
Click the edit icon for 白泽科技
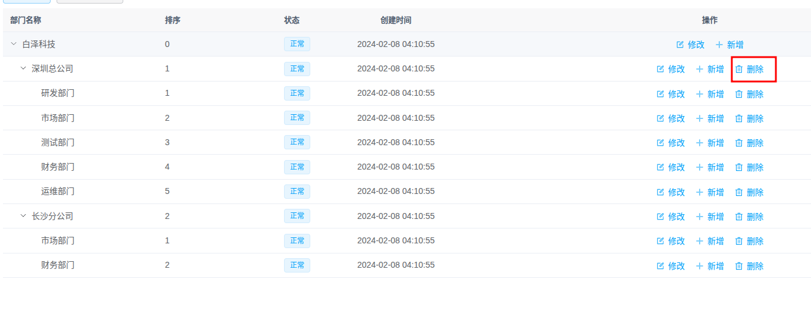pos(680,45)
